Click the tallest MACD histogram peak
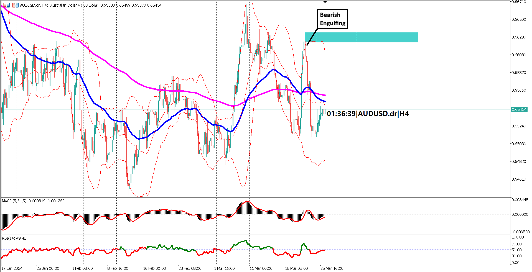532x272 pixels. (246, 205)
